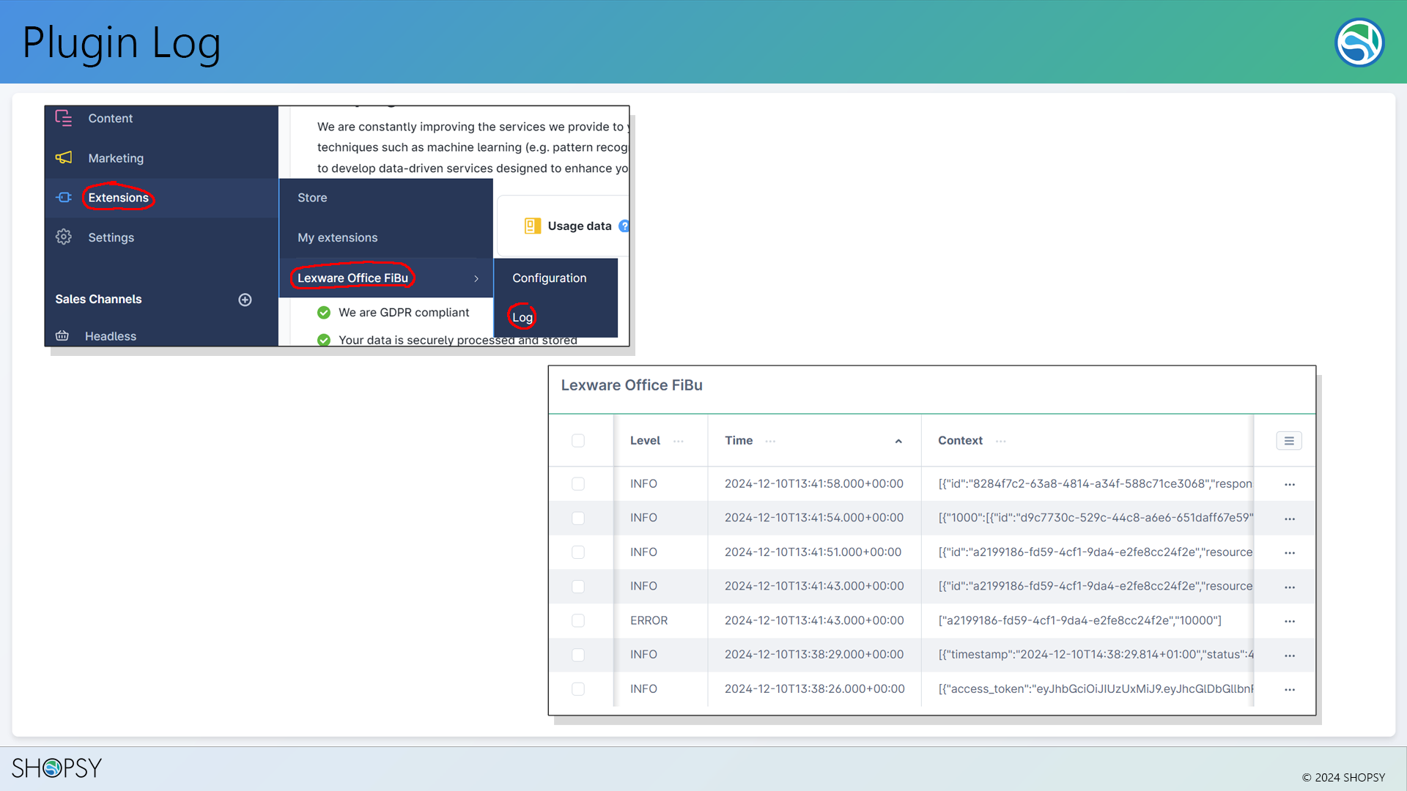
Task: Select checkbox for 13:41:51 INFO row
Action: pos(578,552)
